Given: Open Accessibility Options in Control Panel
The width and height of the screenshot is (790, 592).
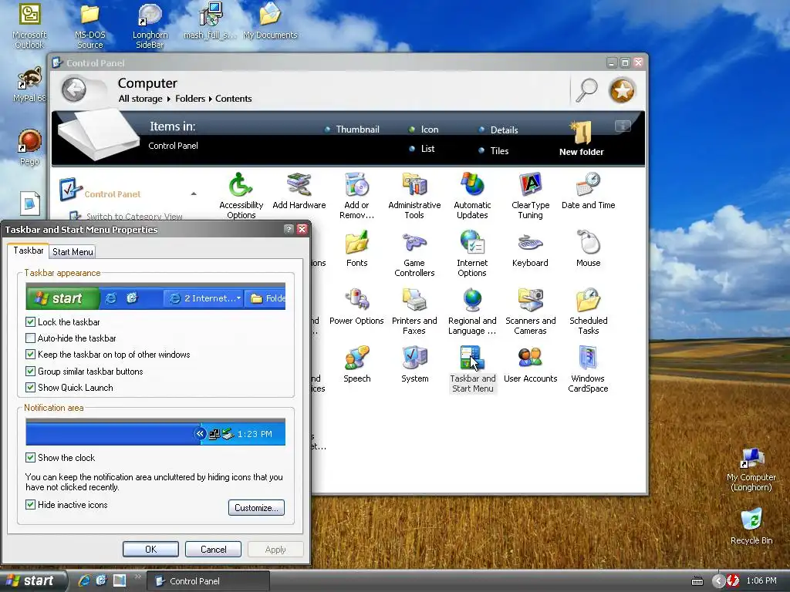Looking at the screenshot, I should (x=241, y=196).
